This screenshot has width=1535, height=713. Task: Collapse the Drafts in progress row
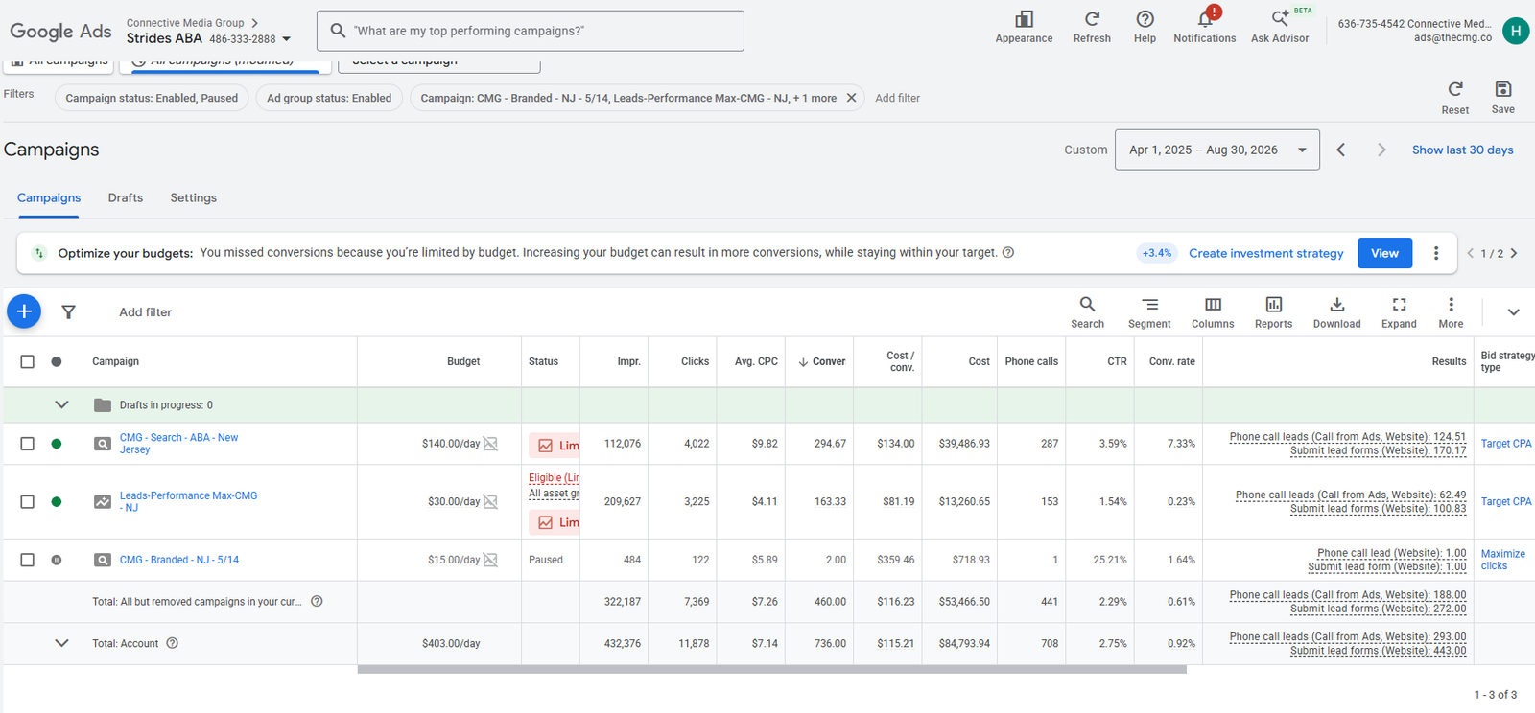tap(61, 404)
